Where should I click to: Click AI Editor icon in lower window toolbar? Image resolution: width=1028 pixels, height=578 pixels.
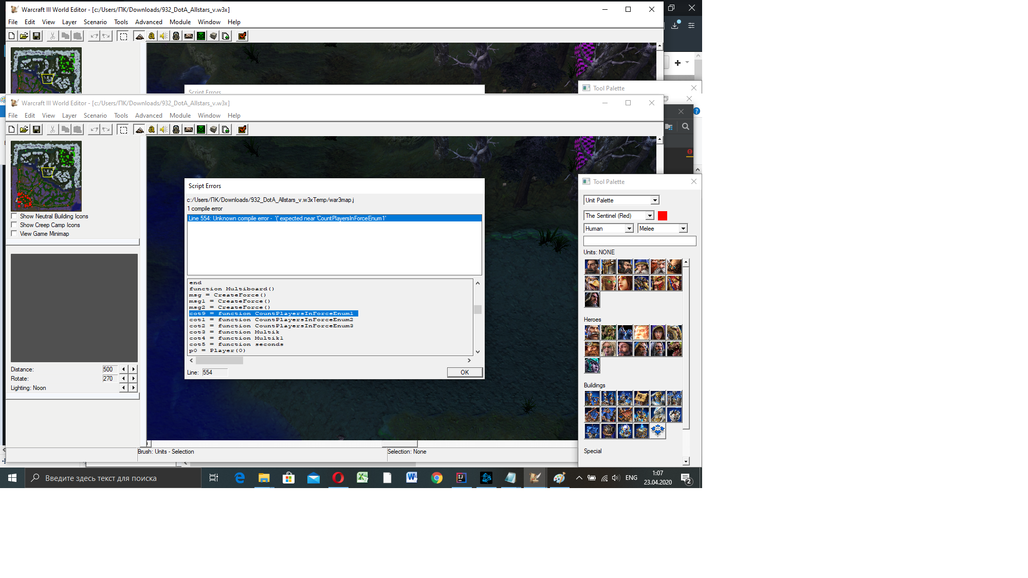(x=201, y=129)
